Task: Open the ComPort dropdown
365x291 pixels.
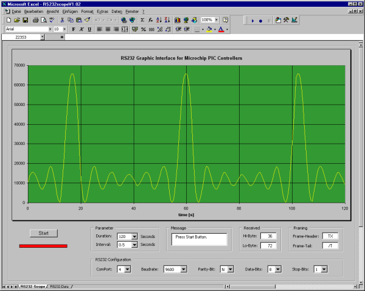Action: pos(127,268)
